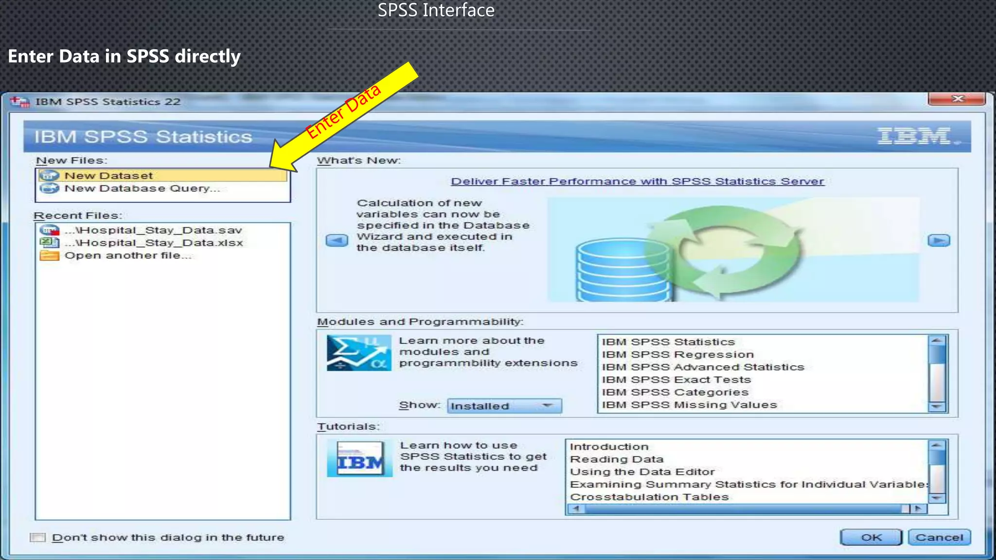Screen dimensions: 996x560
Task: Click the SPSS title bar app icon
Action: click(20, 102)
